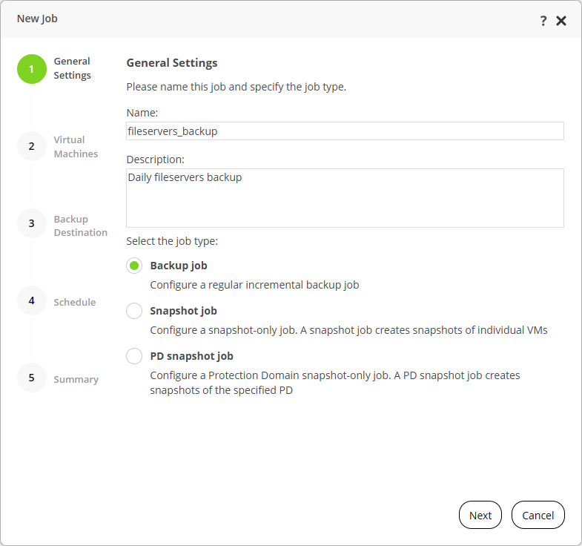Go to the Virtual Machines step
The height and width of the screenshot is (546, 582).
76,147
